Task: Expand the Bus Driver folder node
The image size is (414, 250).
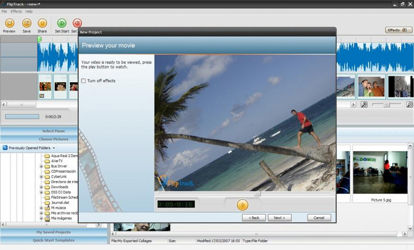Action: pyautogui.click(x=41, y=166)
